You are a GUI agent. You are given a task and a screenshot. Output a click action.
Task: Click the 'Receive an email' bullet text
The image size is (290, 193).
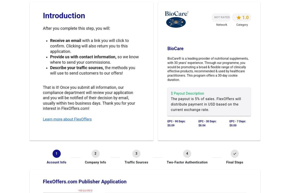point(65,41)
